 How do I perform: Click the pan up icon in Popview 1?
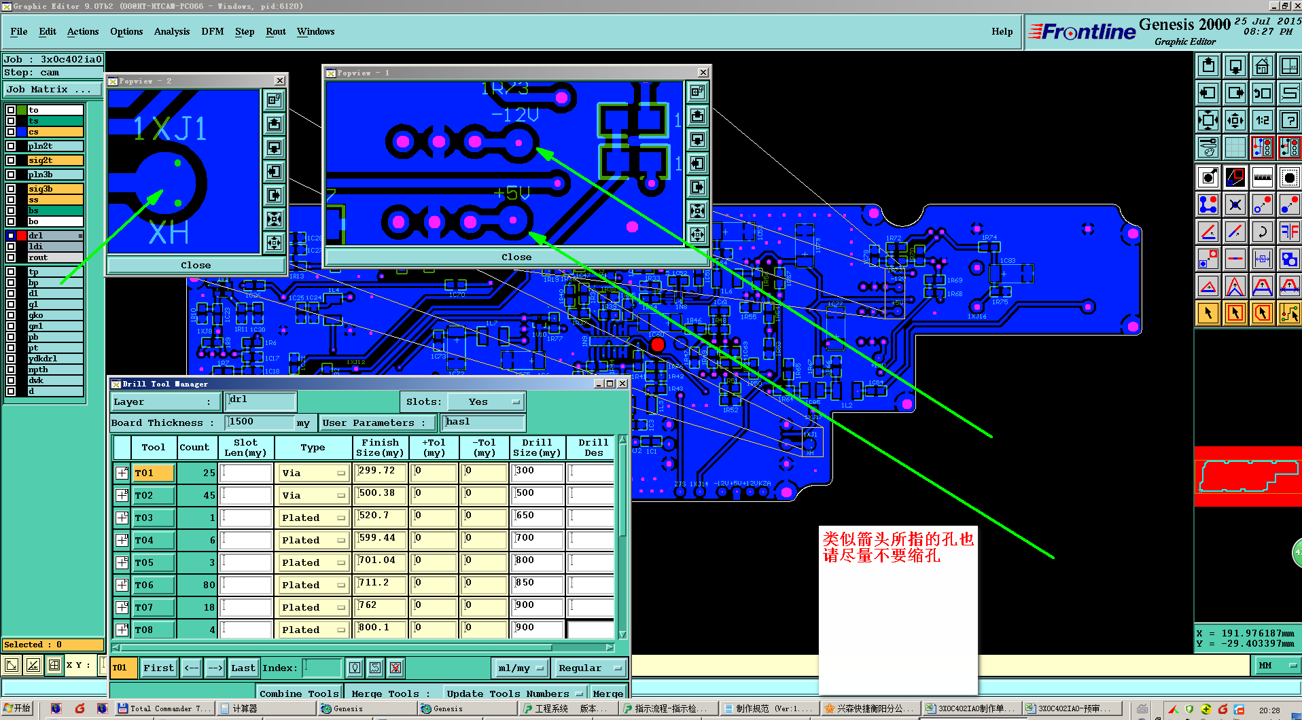click(x=697, y=115)
